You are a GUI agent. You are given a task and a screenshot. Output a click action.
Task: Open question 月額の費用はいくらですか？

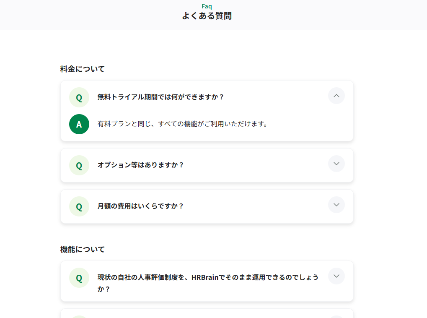140,206
